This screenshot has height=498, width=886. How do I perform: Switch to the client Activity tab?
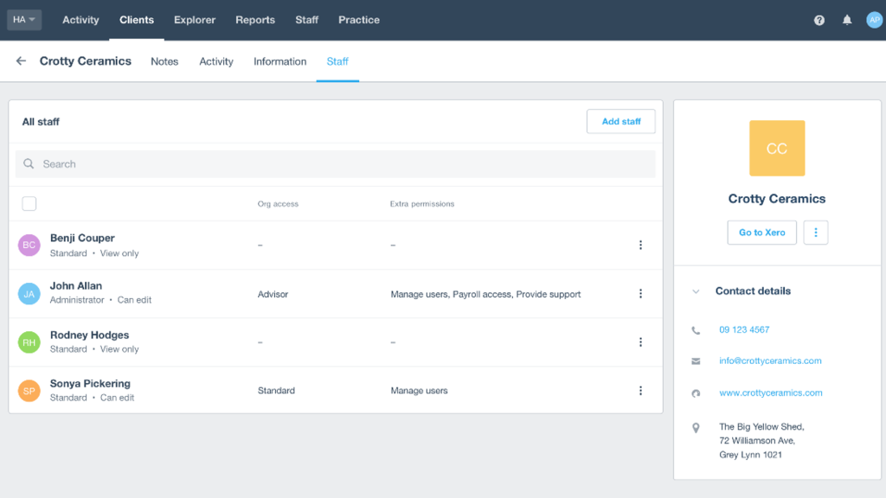215,61
